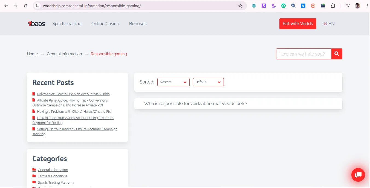Click the browser forward arrow
The width and height of the screenshot is (370, 188).
tap(16, 6)
